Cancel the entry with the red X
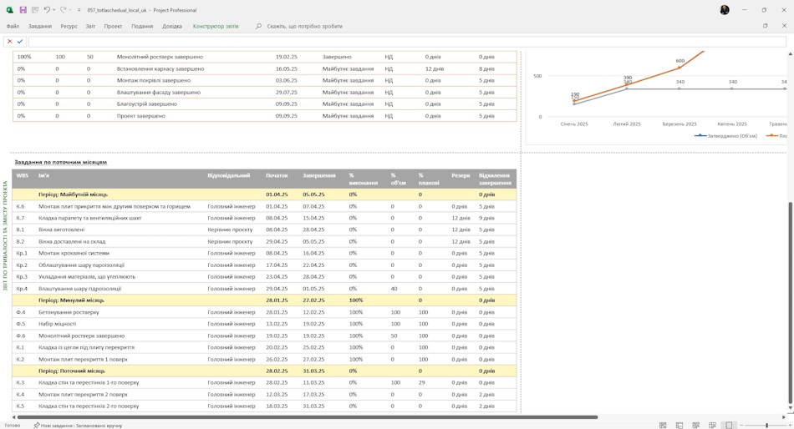 (10, 42)
